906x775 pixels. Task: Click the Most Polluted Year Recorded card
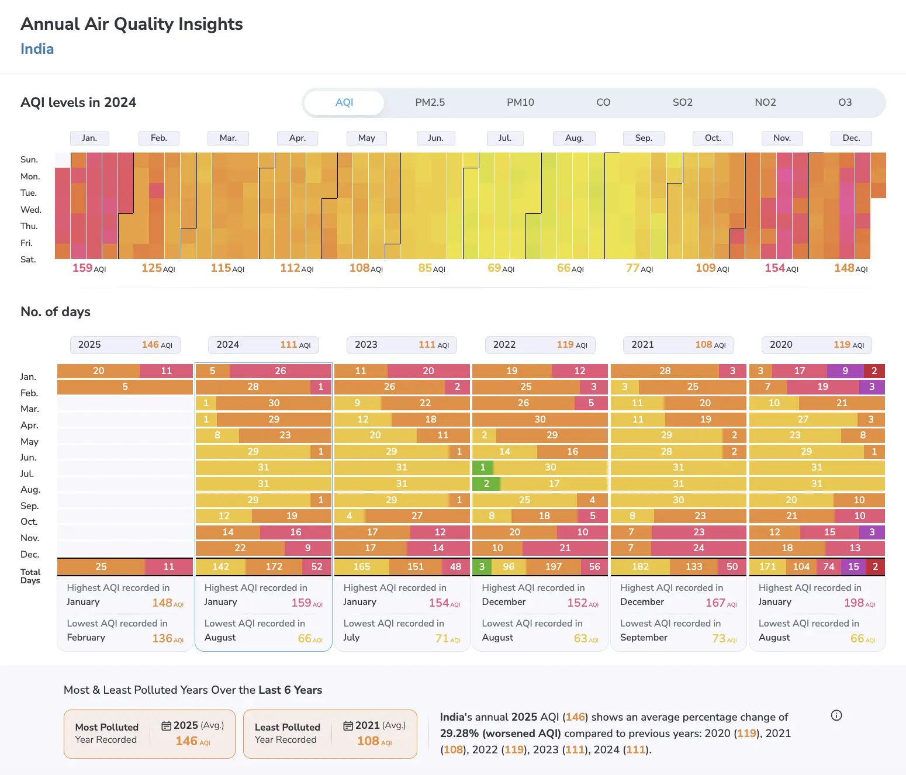pos(150,734)
